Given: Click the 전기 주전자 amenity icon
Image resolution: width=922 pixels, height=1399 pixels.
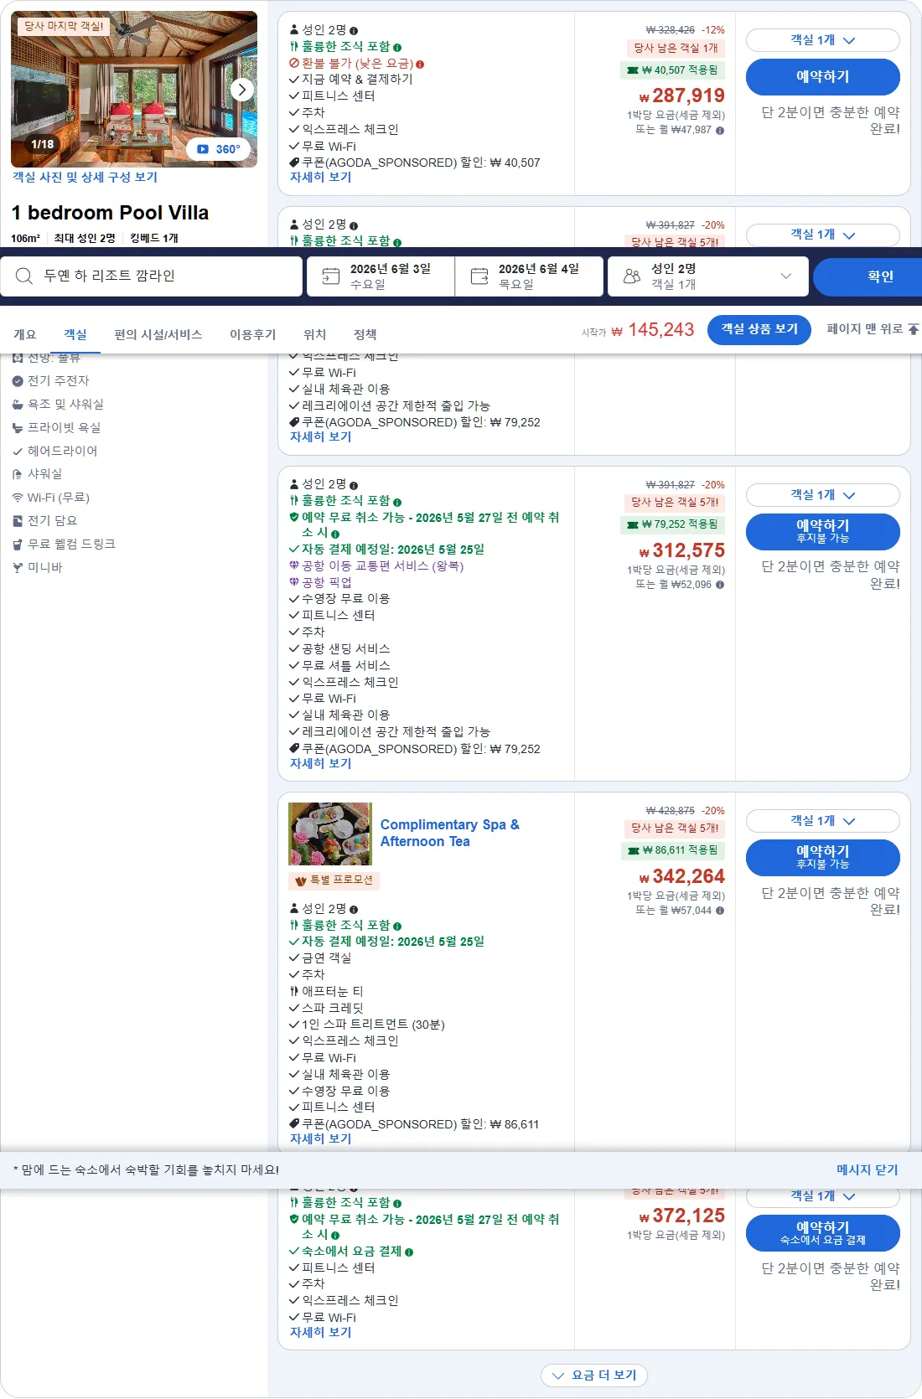Looking at the screenshot, I should pos(18,380).
